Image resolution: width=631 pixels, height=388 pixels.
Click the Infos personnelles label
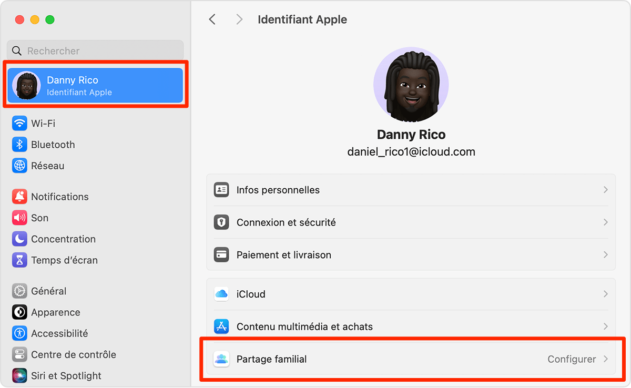tap(278, 190)
